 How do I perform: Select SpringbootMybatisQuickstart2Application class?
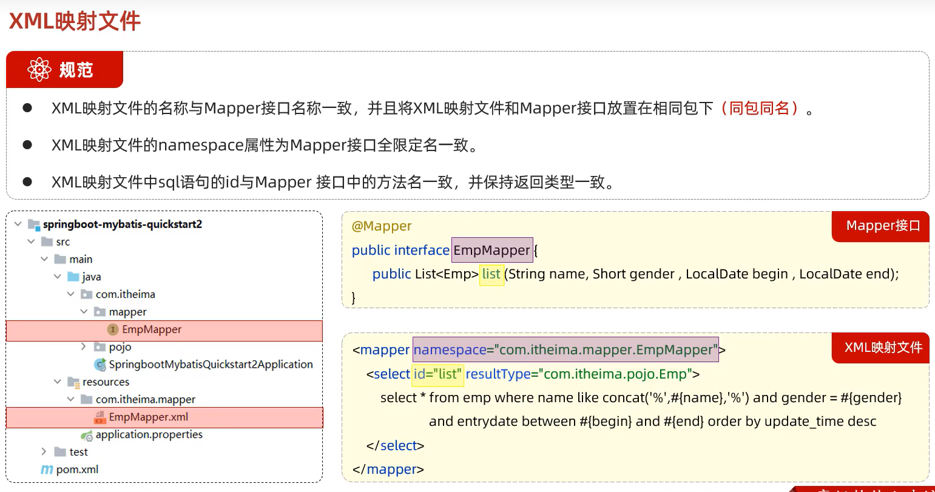coord(211,365)
